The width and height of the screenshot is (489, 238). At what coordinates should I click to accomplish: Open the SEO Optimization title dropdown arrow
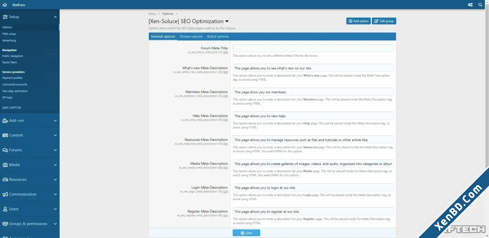tap(227, 21)
